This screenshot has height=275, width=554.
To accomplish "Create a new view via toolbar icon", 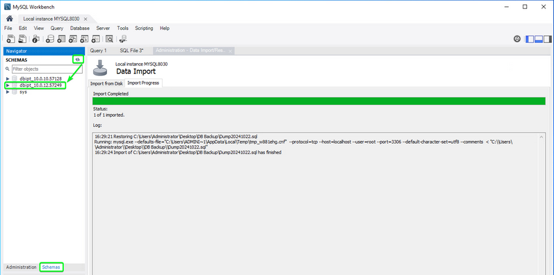I will click(73, 39).
